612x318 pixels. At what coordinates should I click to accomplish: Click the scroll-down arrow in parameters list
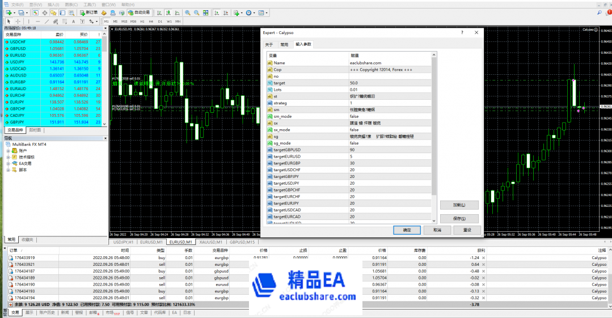click(x=434, y=221)
